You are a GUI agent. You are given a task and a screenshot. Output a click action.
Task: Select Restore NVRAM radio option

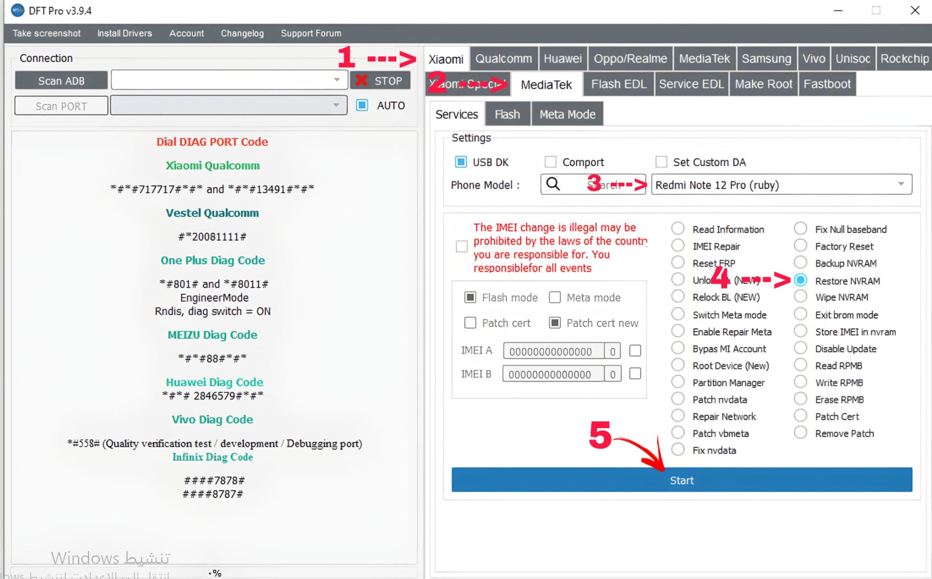[x=800, y=280]
